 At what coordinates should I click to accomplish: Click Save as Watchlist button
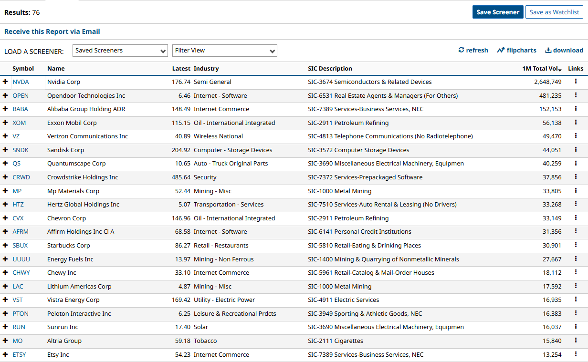pos(554,12)
